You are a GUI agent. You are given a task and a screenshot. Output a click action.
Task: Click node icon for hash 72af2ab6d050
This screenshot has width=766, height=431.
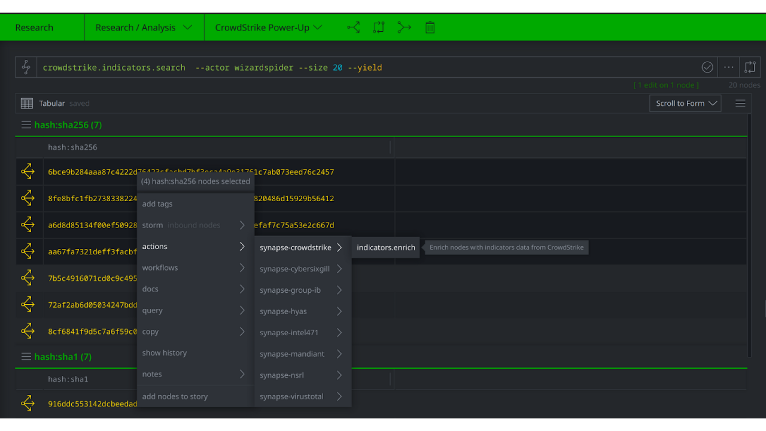(28, 305)
